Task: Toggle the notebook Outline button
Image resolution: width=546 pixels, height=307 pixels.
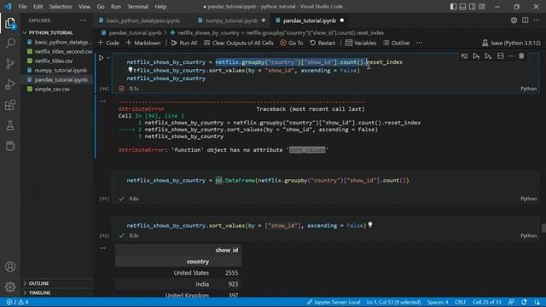Action: [x=396, y=43]
